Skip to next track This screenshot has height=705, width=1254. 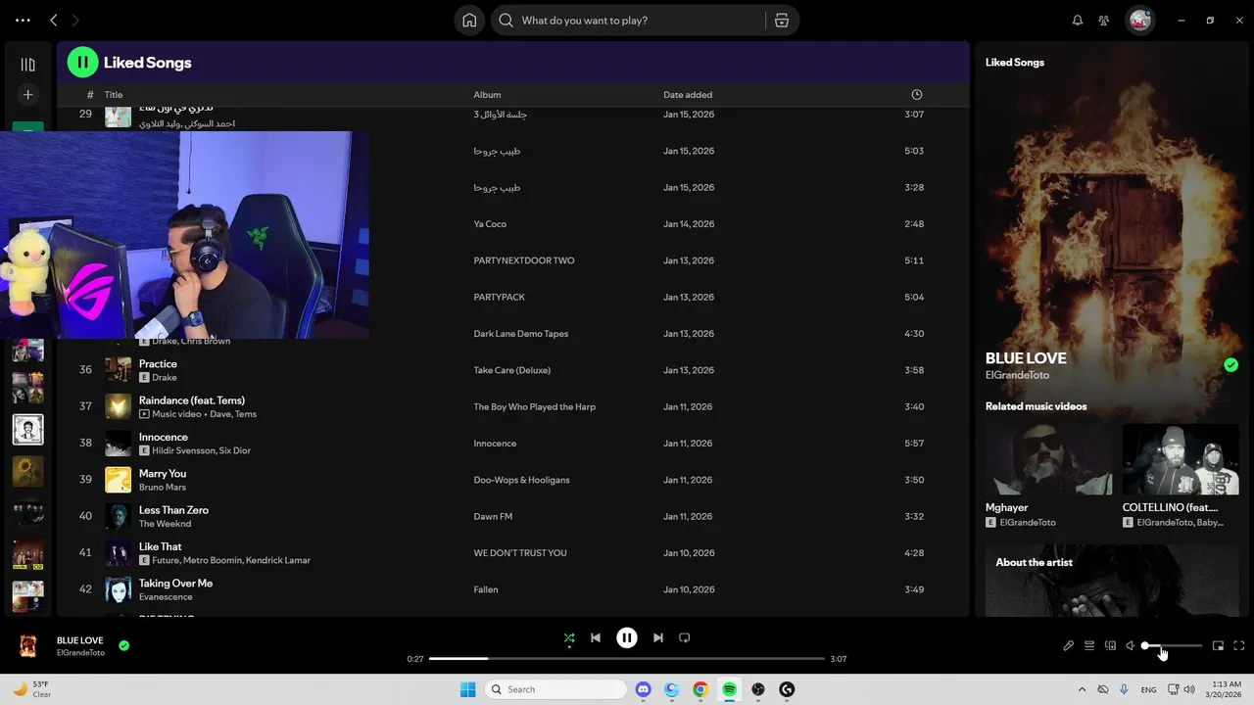point(658,637)
